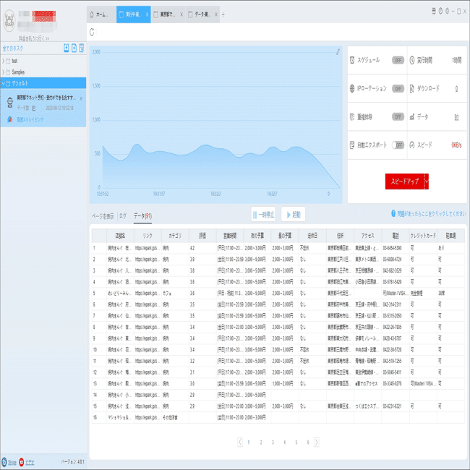Viewport: 470px width, 470px height.
Task: Click the Skype icon at bottom left
Action: [4, 462]
